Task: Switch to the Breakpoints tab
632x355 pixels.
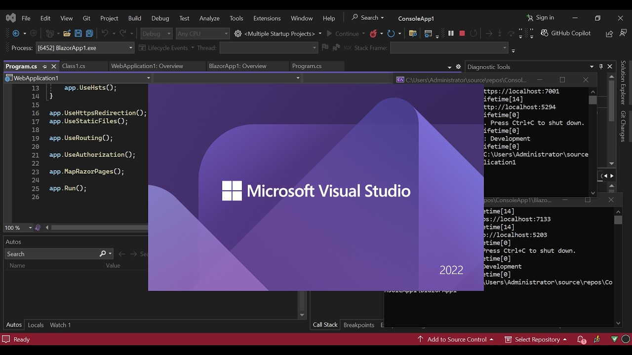Action: click(x=358, y=325)
